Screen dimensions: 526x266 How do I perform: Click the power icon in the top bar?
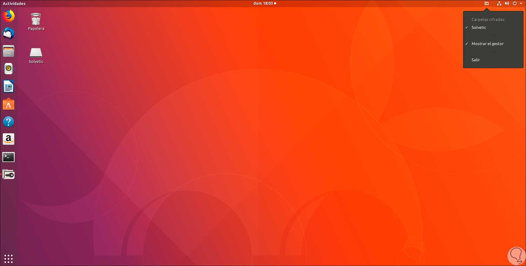pyautogui.click(x=515, y=4)
